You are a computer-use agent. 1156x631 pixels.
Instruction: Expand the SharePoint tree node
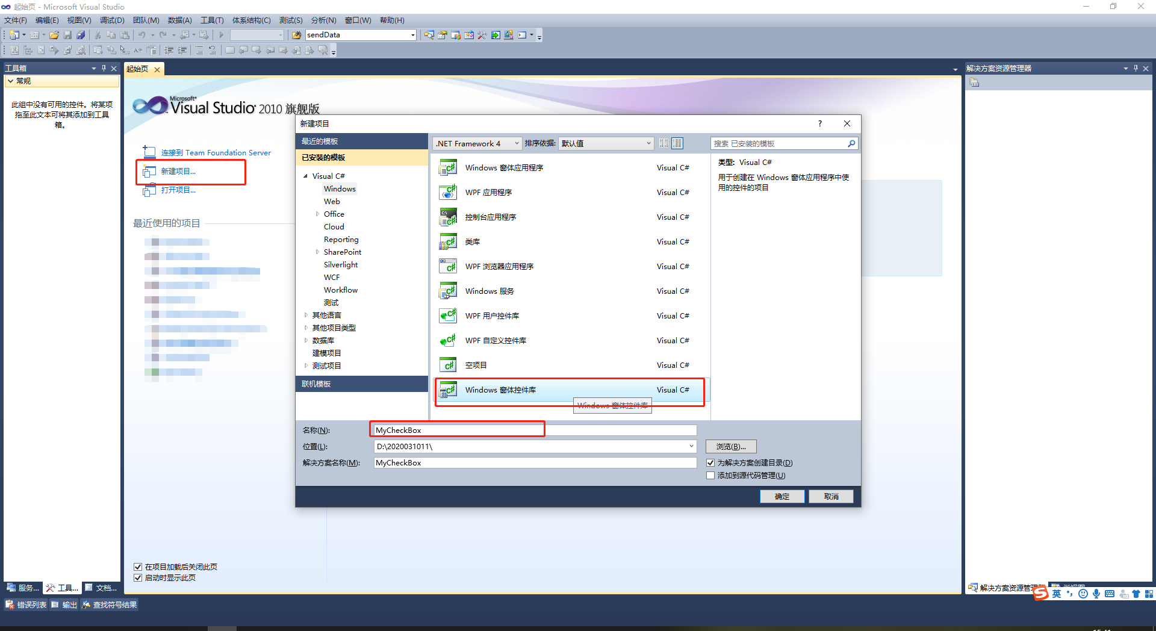(317, 252)
